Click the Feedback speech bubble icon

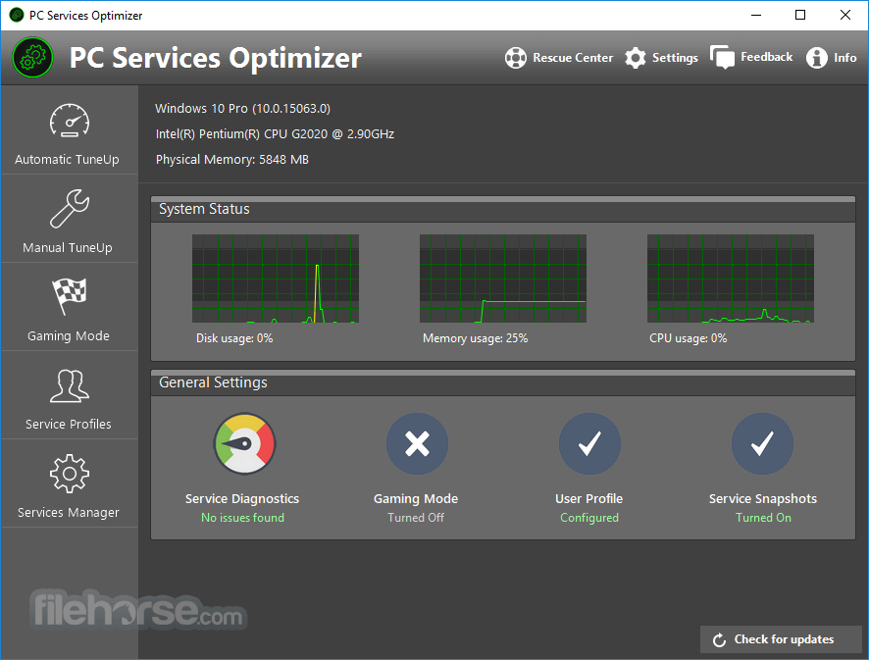(x=722, y=57)
